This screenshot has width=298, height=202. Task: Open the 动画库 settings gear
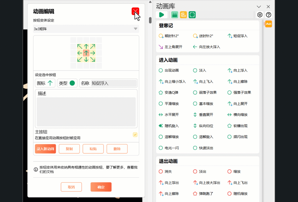[260, 15]
